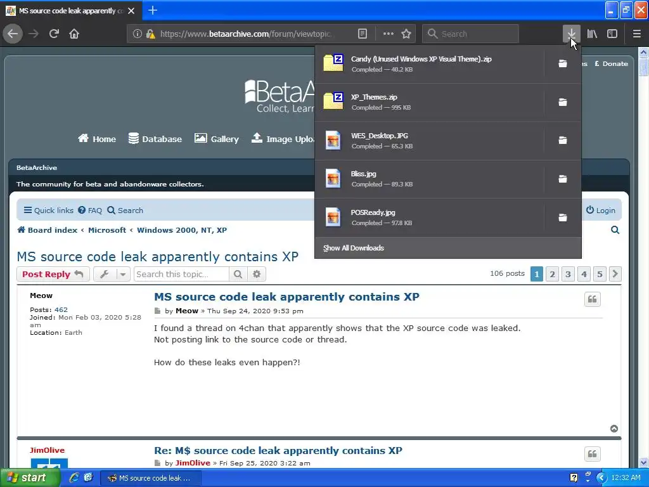Open forum Search link
Image resolution: width=649 pixels, height=487 pixels.
[125, 211]
